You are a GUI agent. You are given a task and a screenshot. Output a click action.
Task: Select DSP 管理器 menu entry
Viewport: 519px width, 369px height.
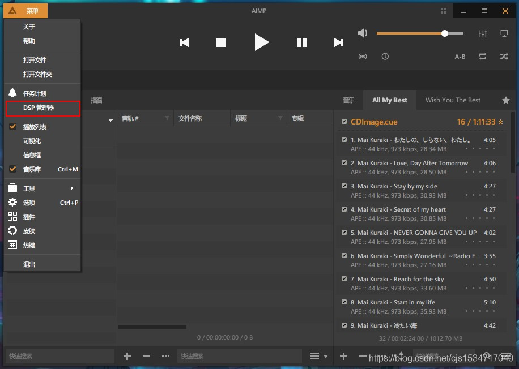[43, 108]
